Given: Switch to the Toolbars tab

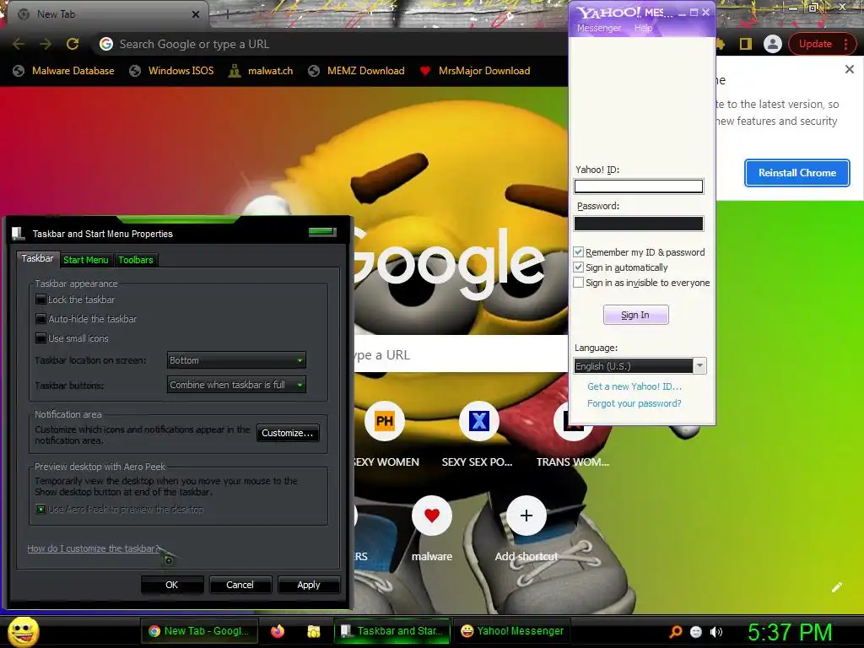Looking at the screenshot, I should 136,260.
